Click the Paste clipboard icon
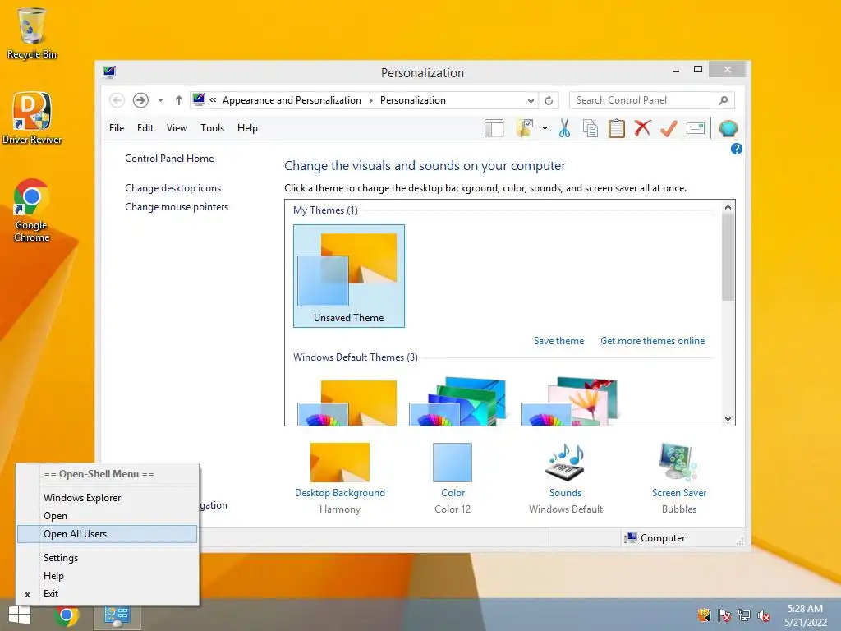Screen dimensions: 841x631 point(616,128)
